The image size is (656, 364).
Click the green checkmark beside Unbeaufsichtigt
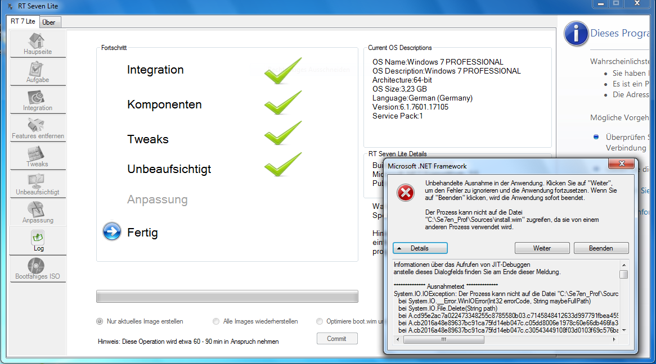pyautogui.click(x=283, y=164)
